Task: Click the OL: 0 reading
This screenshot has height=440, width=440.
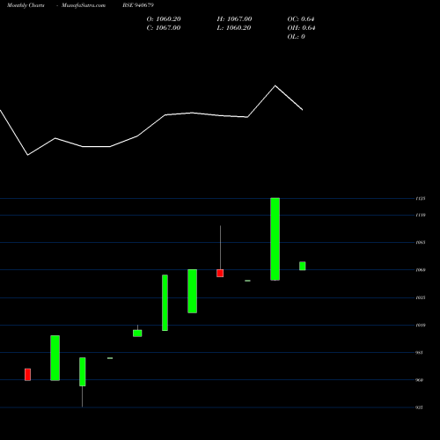Action: coord(297,37)
